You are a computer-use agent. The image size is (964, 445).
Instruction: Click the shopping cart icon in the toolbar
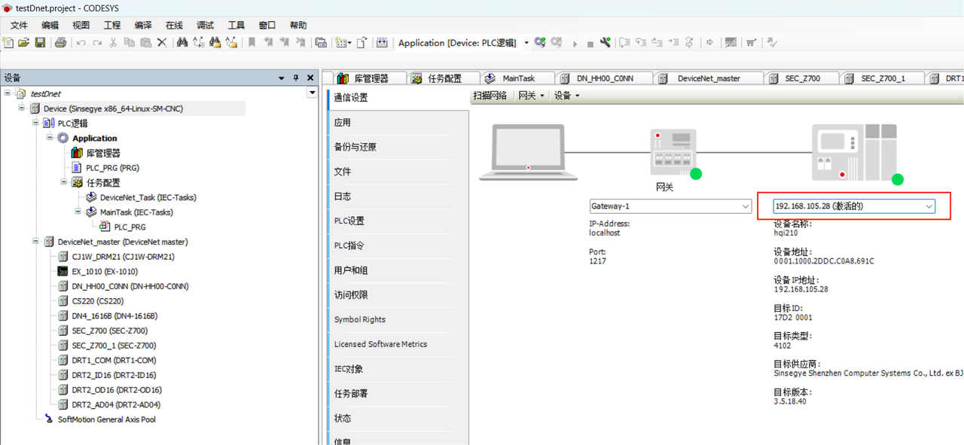751,43
